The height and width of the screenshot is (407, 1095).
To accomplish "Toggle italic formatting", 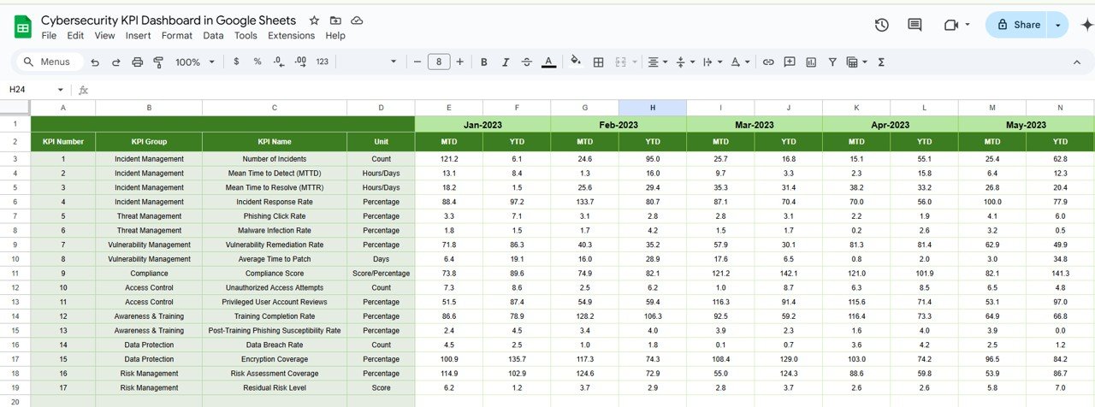I will click(506, 62).
